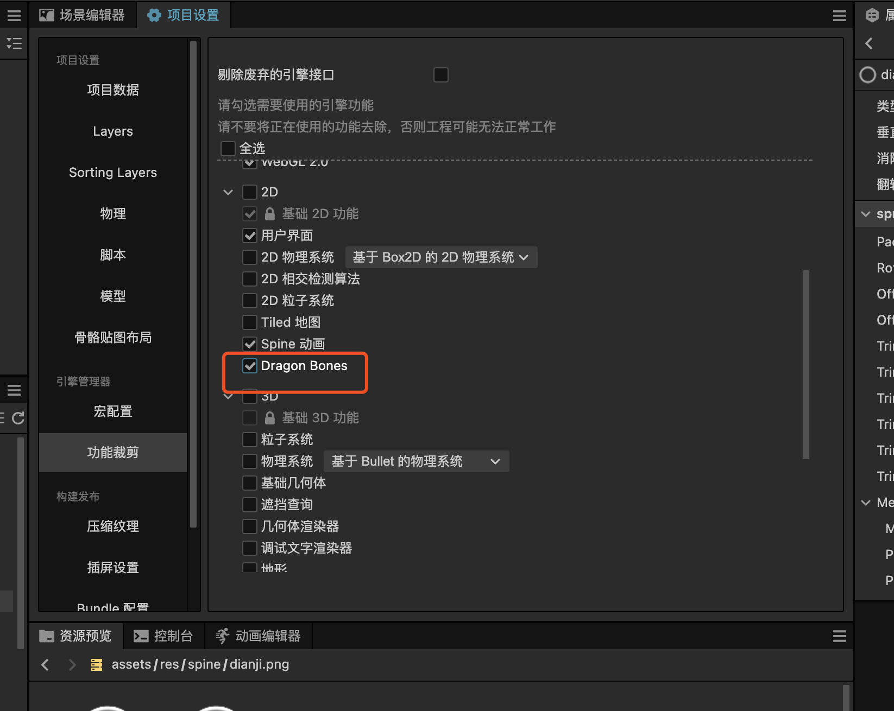
Task: Click the res folder in breadcrumb
Action: (169, 665)
